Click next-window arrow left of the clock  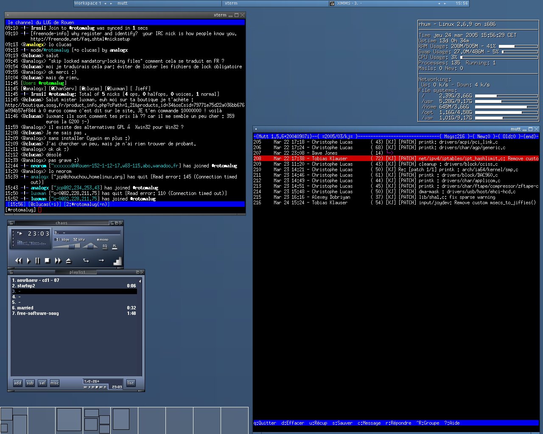445,3
